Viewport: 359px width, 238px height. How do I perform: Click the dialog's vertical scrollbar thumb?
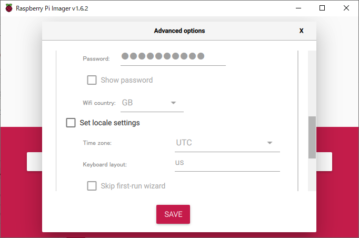pyautogui.click(x=312, y=137)
